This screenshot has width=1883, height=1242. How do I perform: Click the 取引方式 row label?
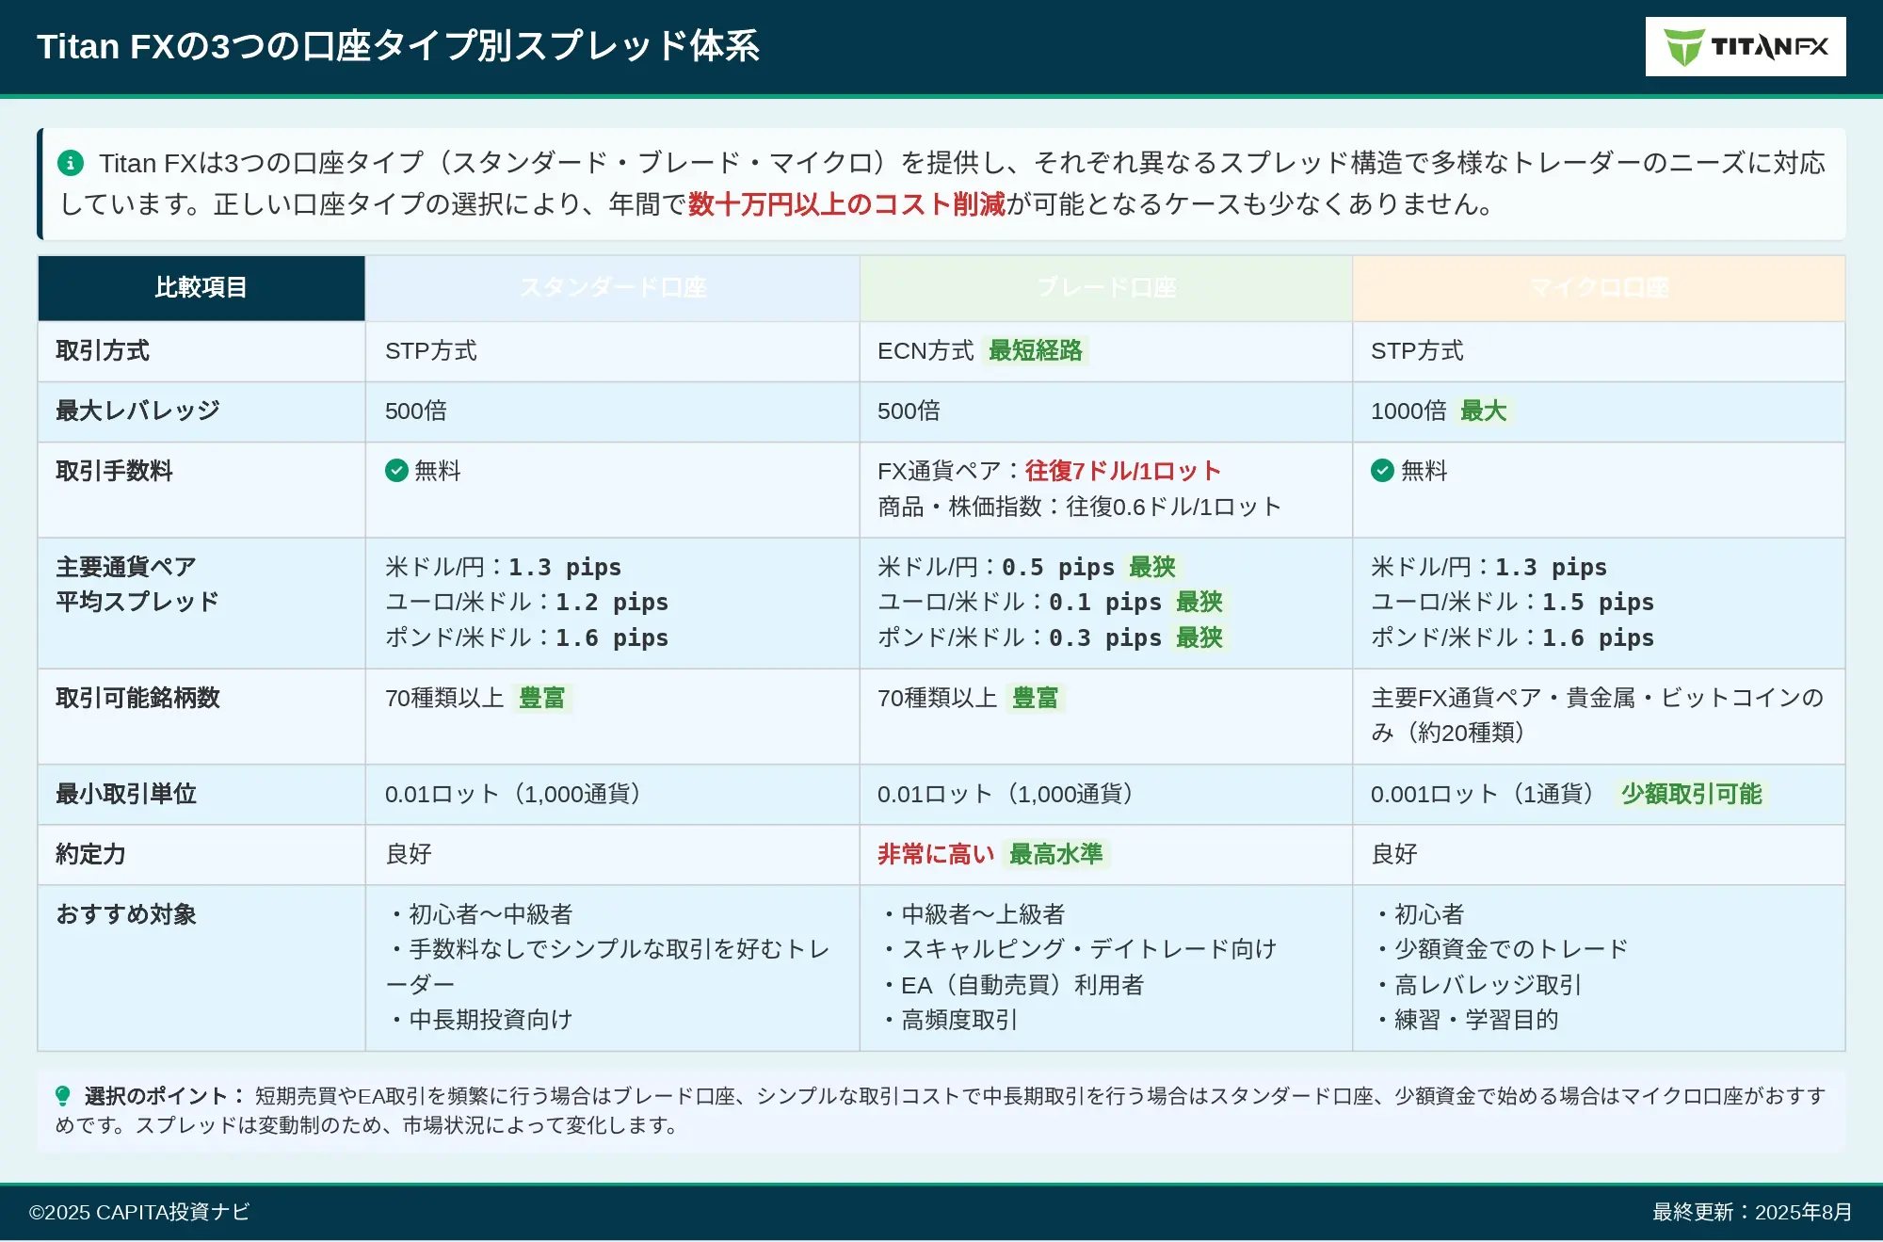pos(103,351)
